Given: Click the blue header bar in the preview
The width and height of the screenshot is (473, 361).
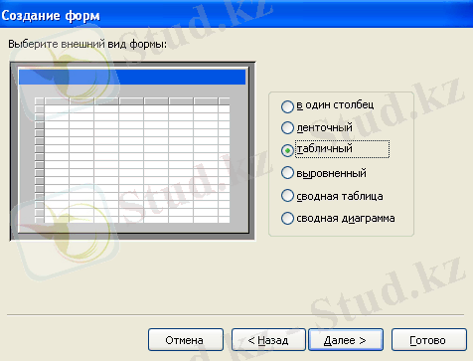Looking at the screenshot, I should pos(132,77).
